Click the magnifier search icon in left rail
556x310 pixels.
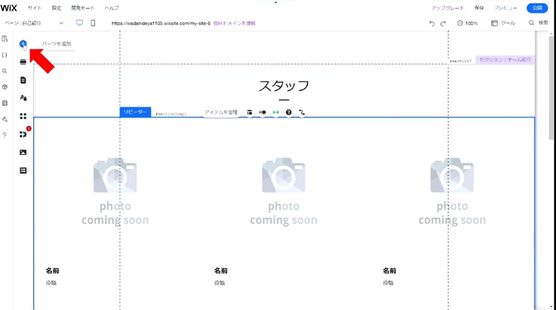point(5,71)
